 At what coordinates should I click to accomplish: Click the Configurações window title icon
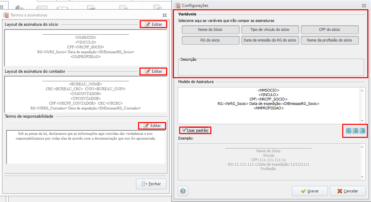pos(177,5)
